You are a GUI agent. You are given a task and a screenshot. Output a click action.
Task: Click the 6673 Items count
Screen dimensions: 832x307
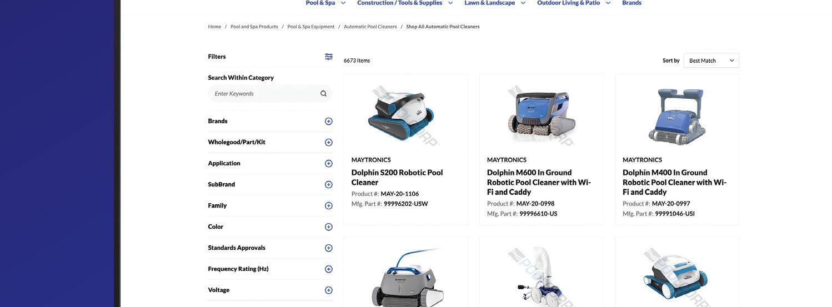pyautogui.click(x=357, y=61)
